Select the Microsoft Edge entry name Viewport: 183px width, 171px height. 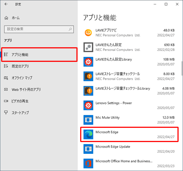(107, 132)
